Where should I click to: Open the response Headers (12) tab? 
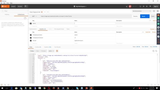47,47
